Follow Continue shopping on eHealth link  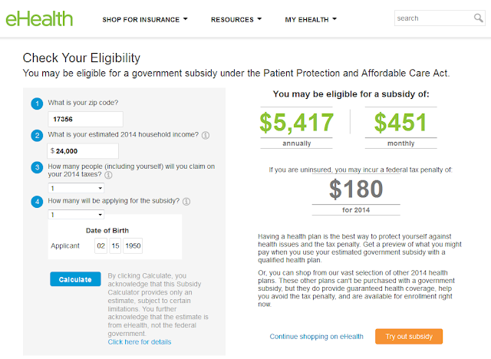point(316,337)
